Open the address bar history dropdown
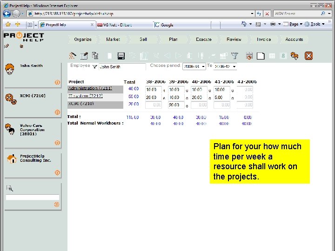Image resolution: width=335 pixels, height=251 pixels. coord(252,13)
